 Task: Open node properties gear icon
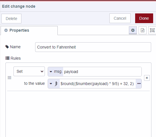pos(133,30)
